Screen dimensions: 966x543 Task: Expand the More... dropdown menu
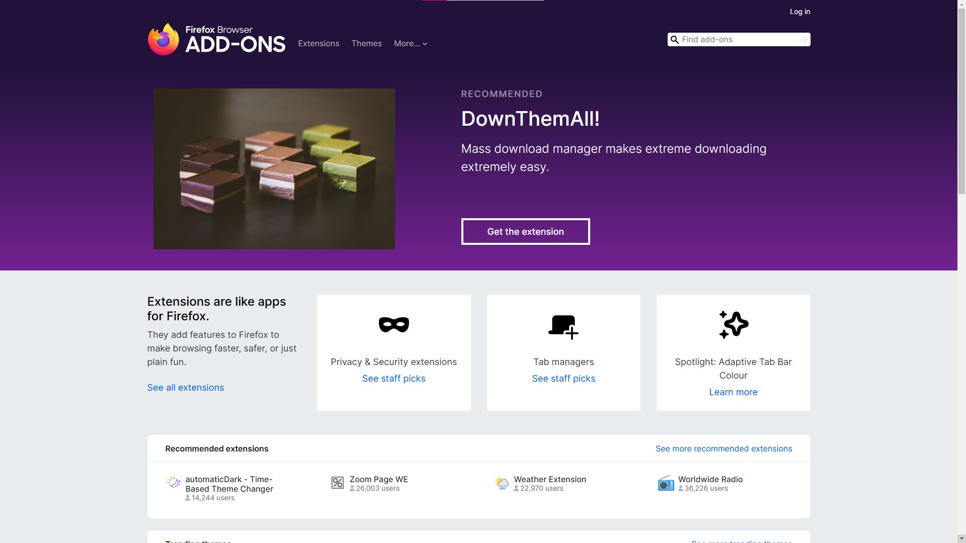coord(411,44)
